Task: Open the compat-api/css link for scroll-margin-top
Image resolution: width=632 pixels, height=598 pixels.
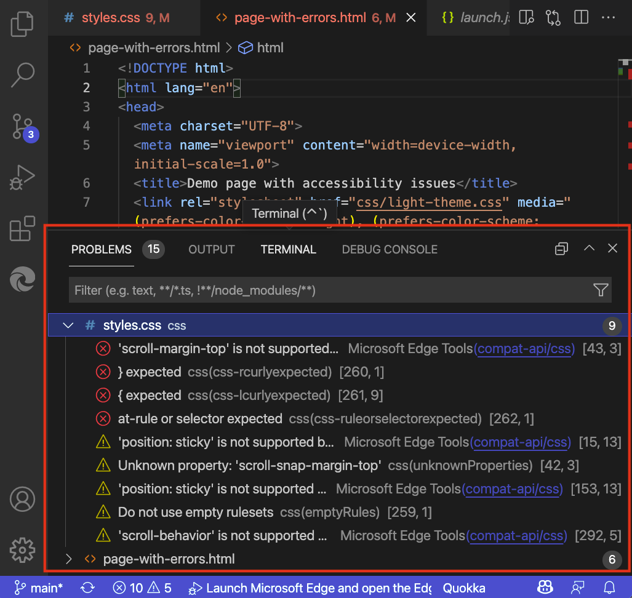Action: [x=524, y=349]
